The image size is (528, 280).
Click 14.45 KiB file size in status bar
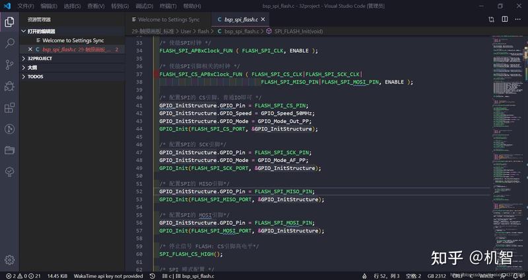point(57,276)
